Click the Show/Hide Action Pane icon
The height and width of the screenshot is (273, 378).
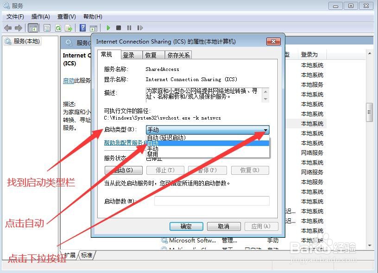pos(94,28)
